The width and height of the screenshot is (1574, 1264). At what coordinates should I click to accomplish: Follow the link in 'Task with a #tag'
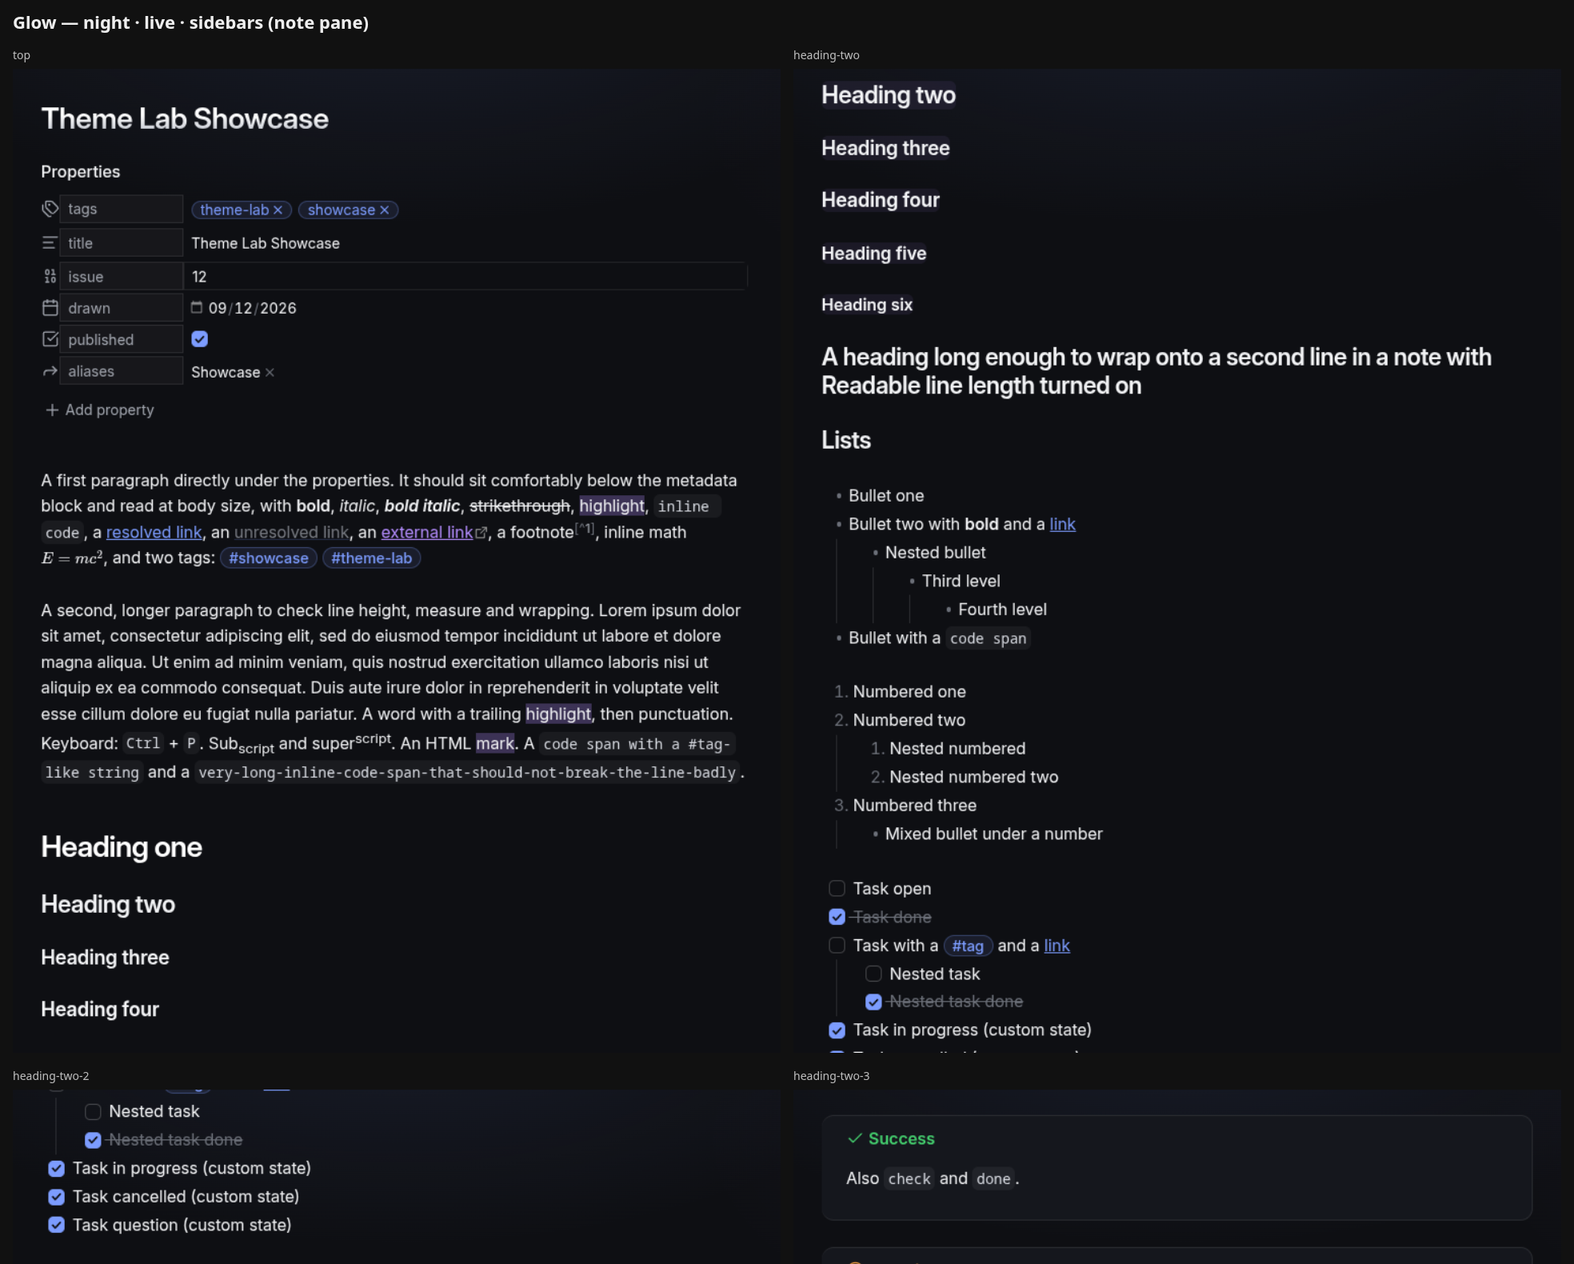coord(1057,946)
